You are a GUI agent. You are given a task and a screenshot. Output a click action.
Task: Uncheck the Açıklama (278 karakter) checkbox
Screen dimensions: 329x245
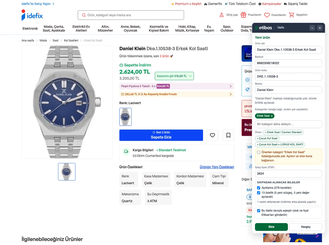click(x=259, y=188)
